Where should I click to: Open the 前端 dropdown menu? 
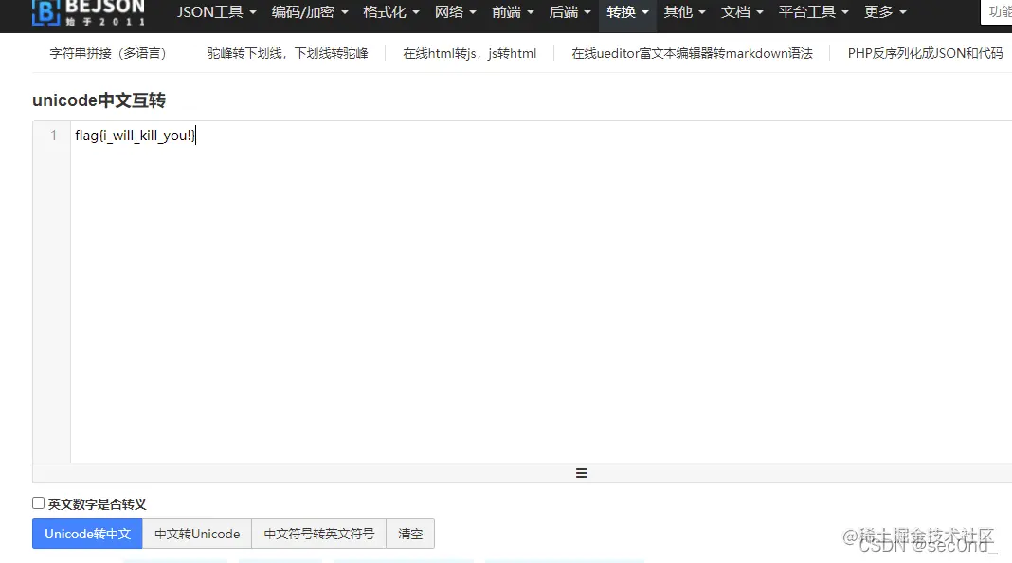click(513, 12)
